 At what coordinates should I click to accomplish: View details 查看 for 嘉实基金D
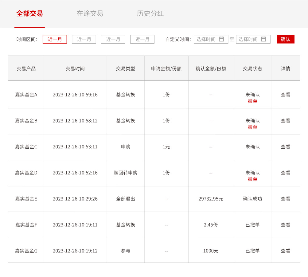click(285, 173)
